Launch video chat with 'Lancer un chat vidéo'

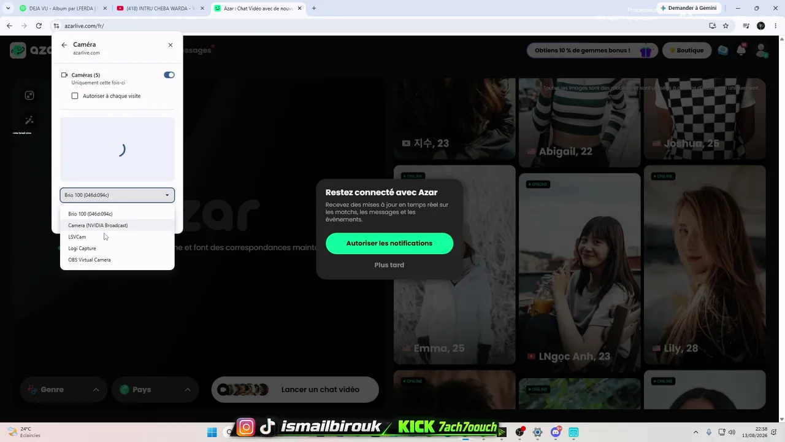click(295, 389)
